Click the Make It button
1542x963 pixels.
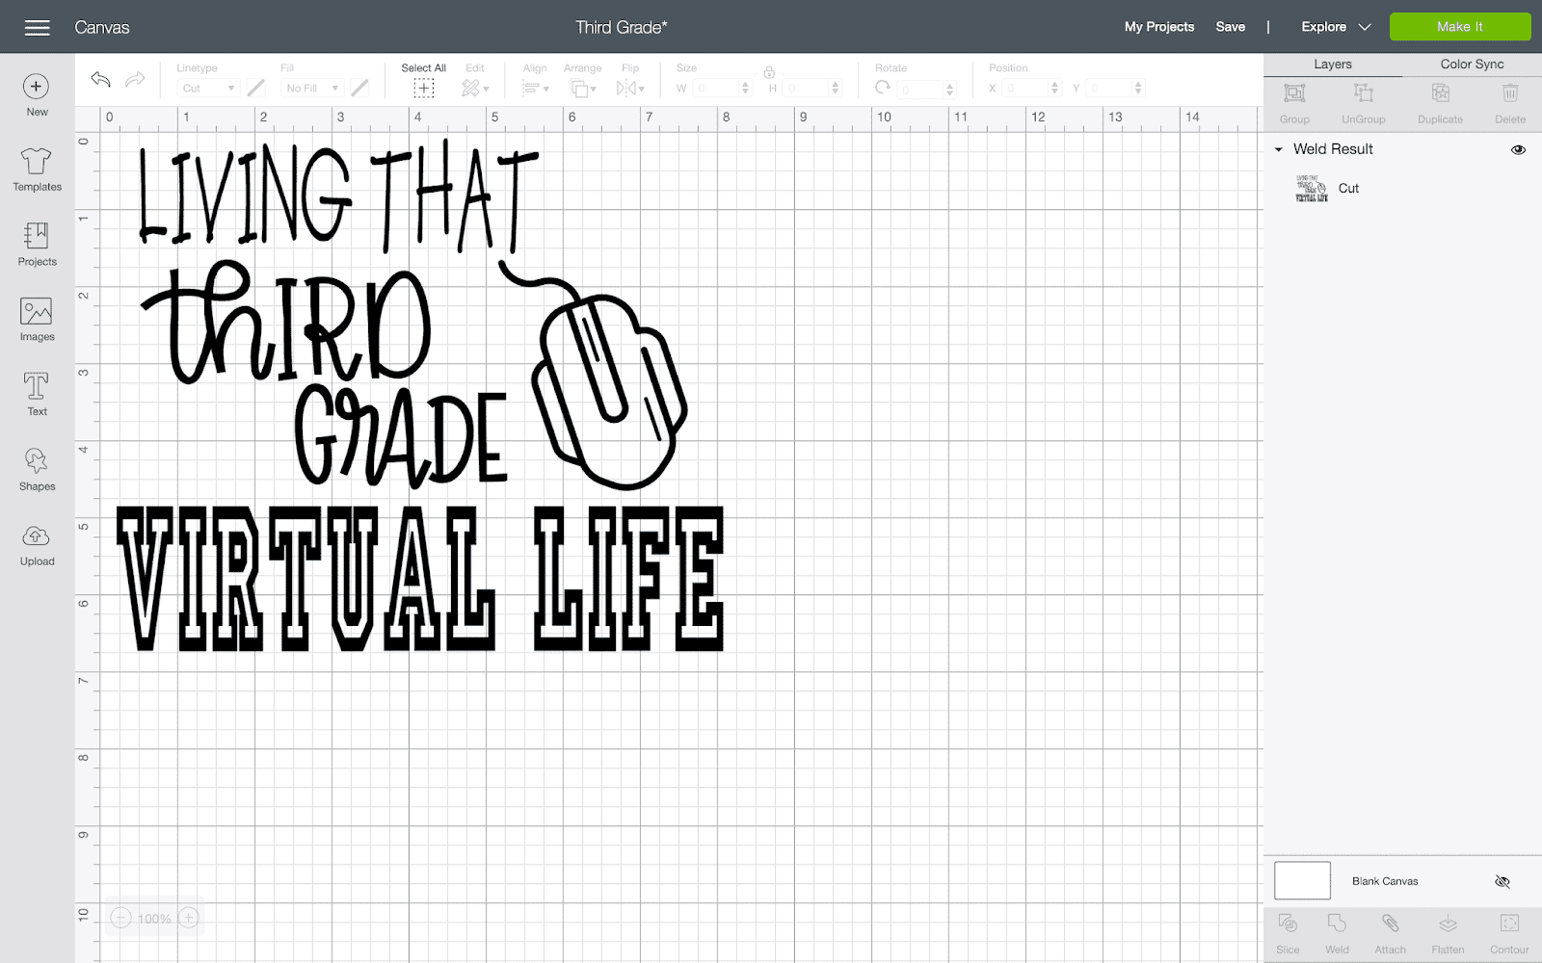point(1459,27)
